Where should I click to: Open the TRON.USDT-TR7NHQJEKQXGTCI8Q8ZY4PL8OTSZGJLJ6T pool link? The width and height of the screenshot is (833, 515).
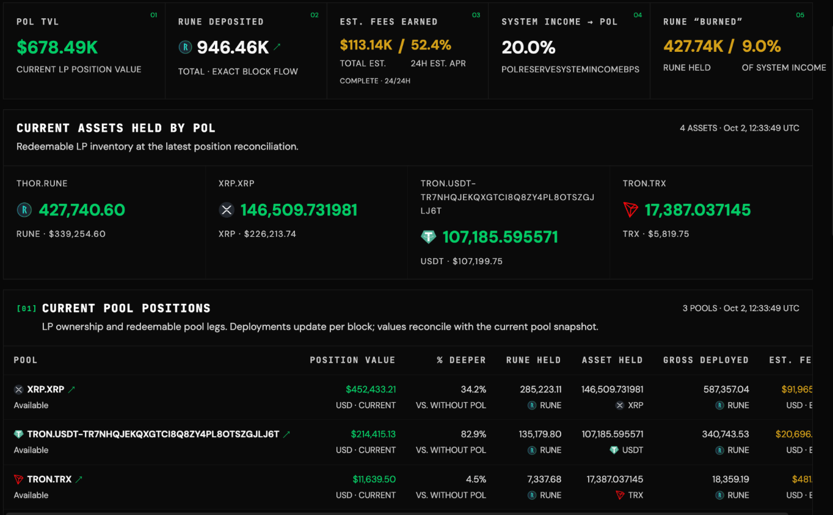(x=153, y=434)
